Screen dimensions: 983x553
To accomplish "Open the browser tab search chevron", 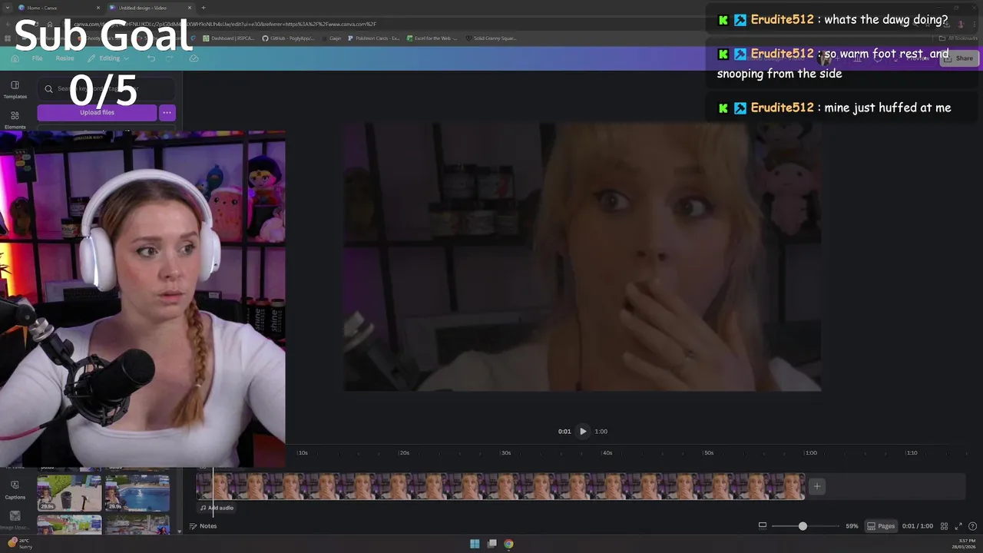I will tap(7, 8).
